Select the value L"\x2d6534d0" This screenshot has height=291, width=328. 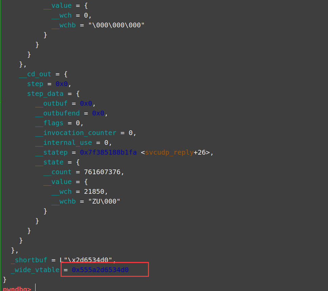86,260
